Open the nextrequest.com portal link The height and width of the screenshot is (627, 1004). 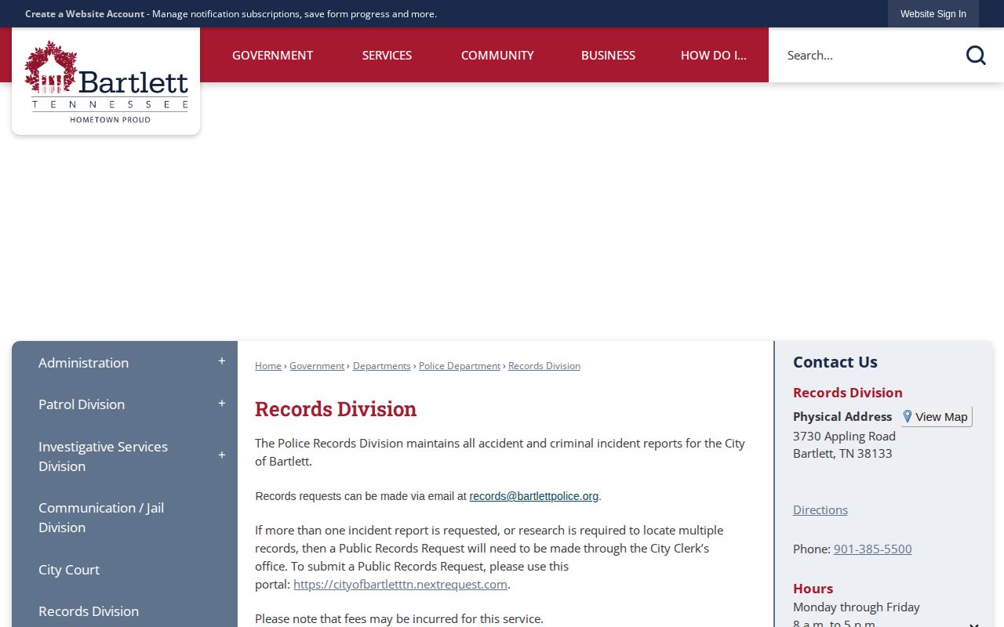pos(400,585)
